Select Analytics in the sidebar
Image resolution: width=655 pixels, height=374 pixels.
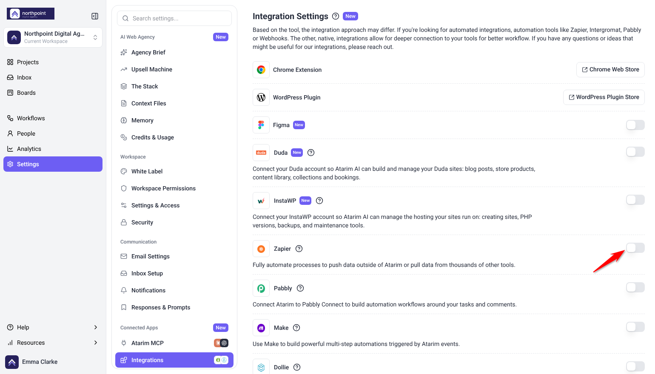coord(53,149)
